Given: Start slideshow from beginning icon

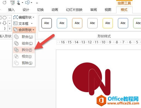Looking at the screenshot, I should (x=13, y=3).
